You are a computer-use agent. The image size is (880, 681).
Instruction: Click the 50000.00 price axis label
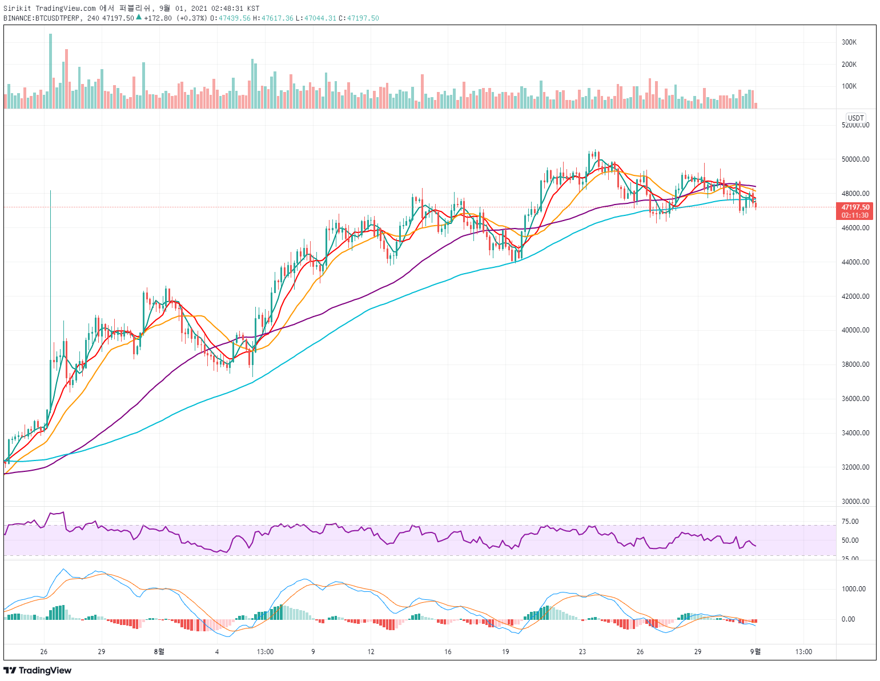[x=855, y=159]
